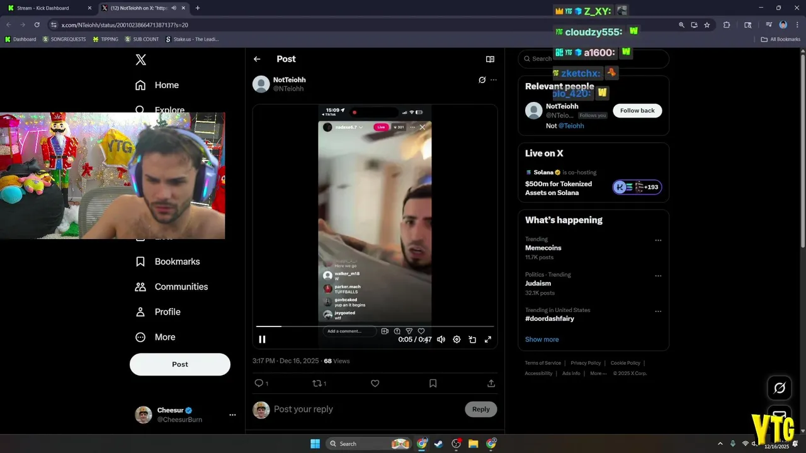The image size is (806, 453).
Task: Click the reply comment icon under the post
Action: (259, 383)
